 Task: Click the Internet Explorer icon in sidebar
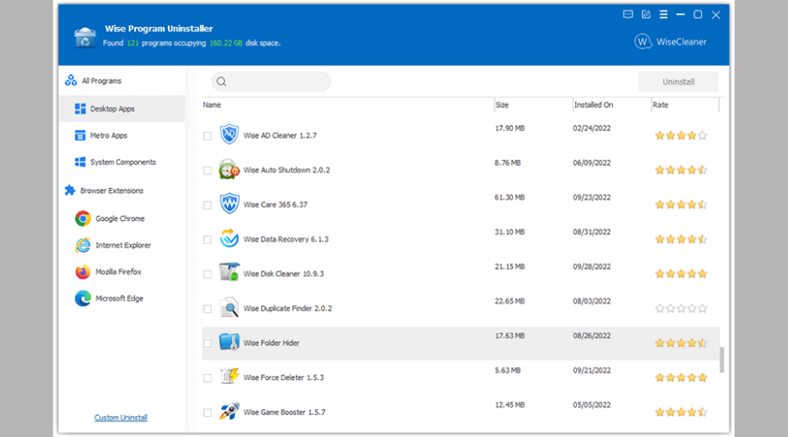click(x=83, y=246)
